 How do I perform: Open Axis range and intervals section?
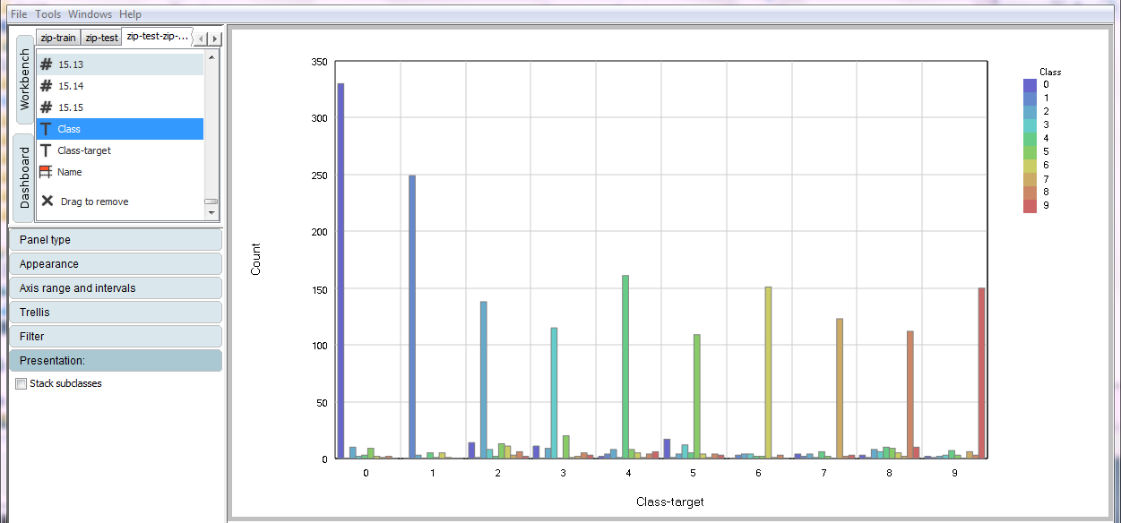[115, 288]
